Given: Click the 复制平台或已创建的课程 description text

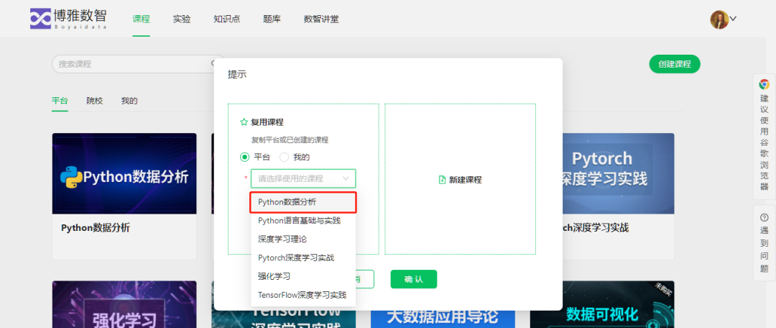Looking at the screenshot, I should pos(290,140).
